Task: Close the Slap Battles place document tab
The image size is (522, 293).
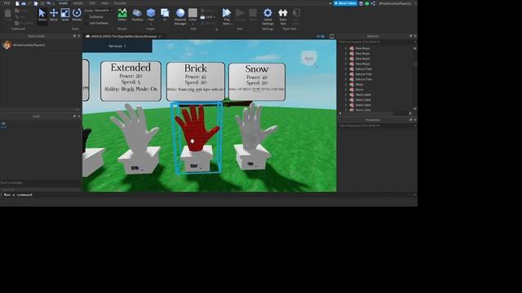Action: (x=160, y=36)
